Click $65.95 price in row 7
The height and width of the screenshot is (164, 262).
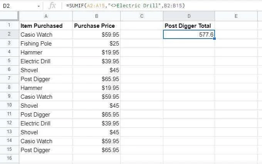[x=96, y=79]
